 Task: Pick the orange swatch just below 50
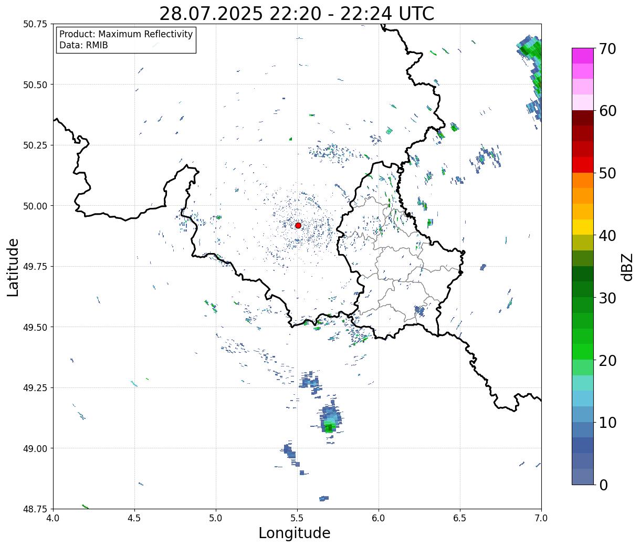click(x=583, y=180)
